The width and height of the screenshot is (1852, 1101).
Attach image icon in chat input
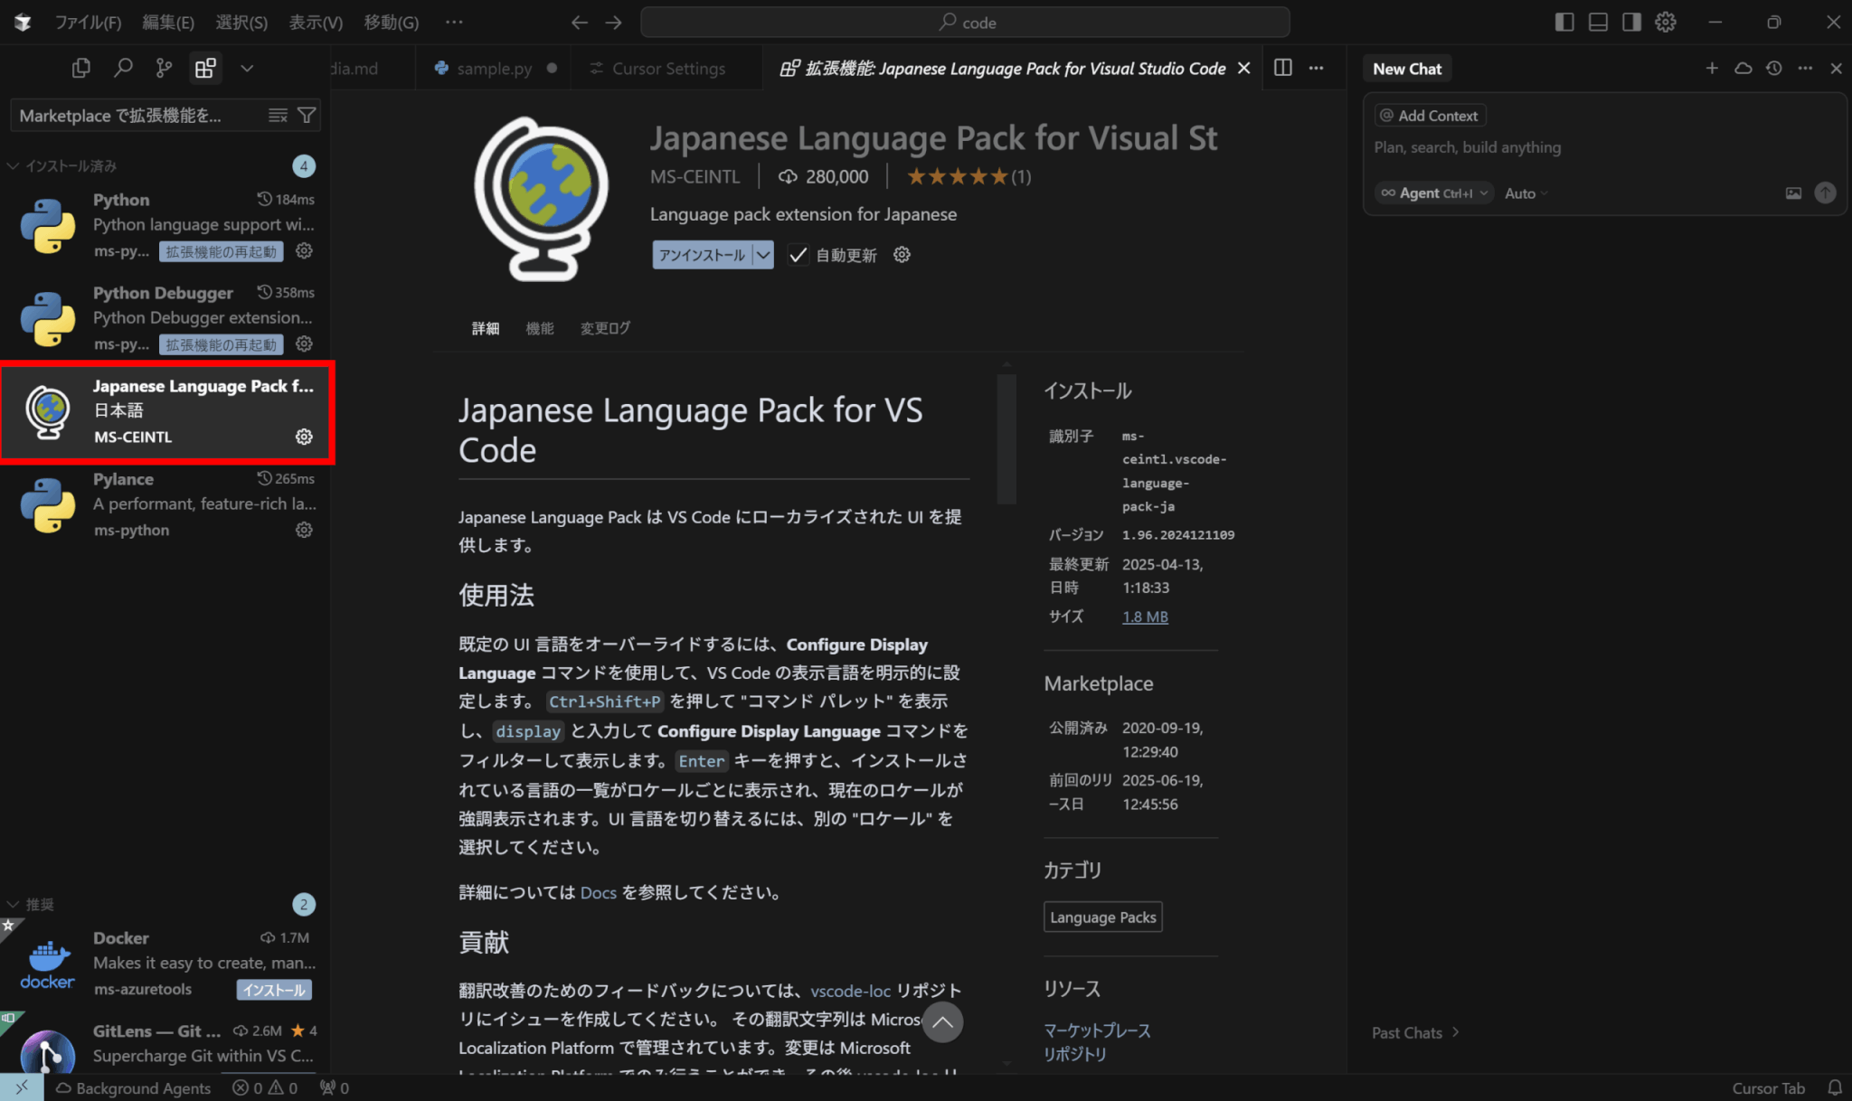click(x=1793, y=193)
